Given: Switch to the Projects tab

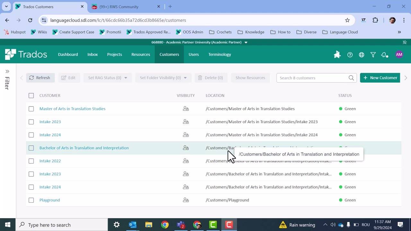Looking at the screenshot, I should click(x=115, y=55).
